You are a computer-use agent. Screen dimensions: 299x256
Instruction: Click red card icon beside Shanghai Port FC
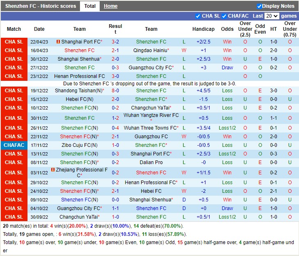58,42
